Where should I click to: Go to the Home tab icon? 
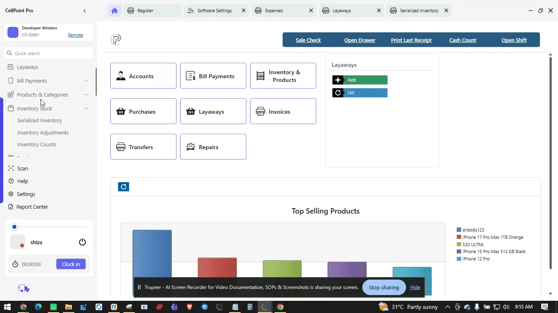click(x=114, y=11)
